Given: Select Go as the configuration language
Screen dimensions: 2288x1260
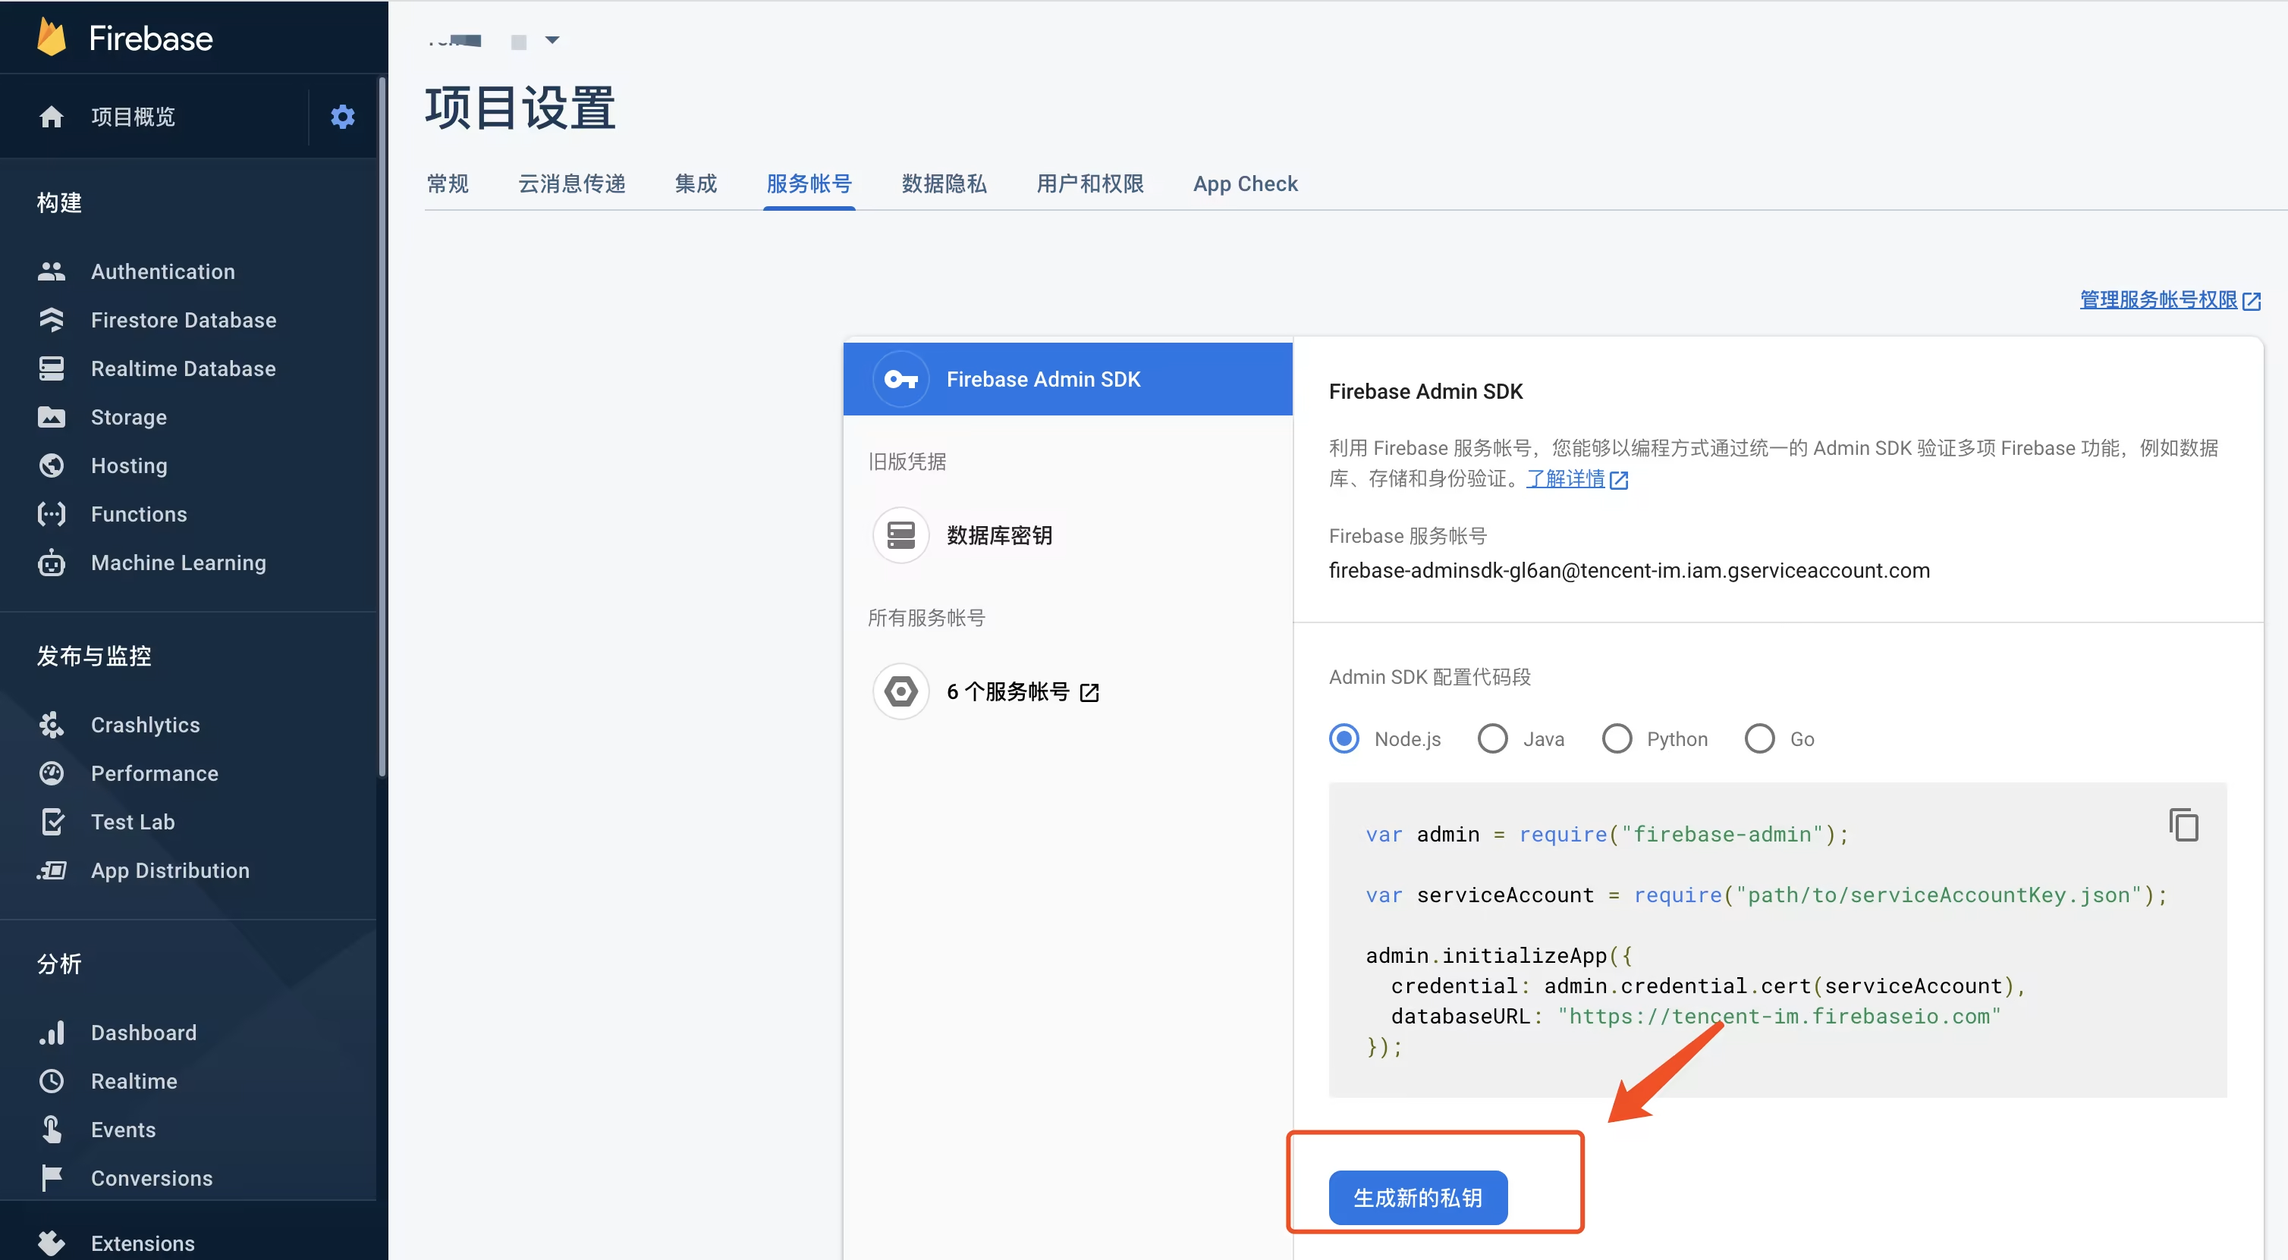Looking at the screenshot, I should pos(1758,738).
